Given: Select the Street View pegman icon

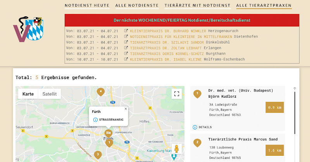Looking at the screenshot, I should point(177,149).
